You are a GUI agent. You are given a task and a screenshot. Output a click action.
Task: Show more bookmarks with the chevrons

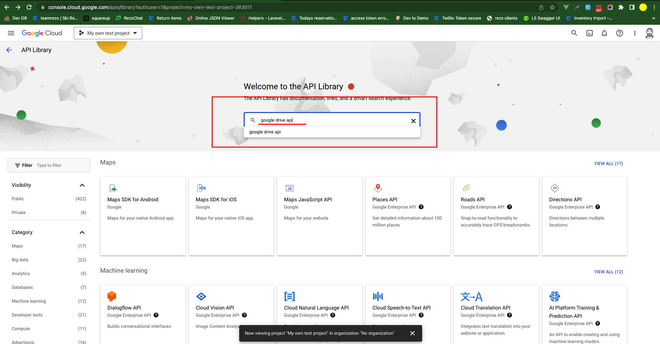pos(653,18)
